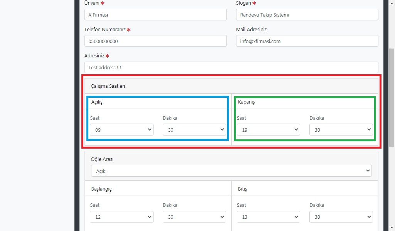Expand the Açılış Dakika dropdown
Screen dimensions: 395x231
pyautogui.click(x=194, y=130)
